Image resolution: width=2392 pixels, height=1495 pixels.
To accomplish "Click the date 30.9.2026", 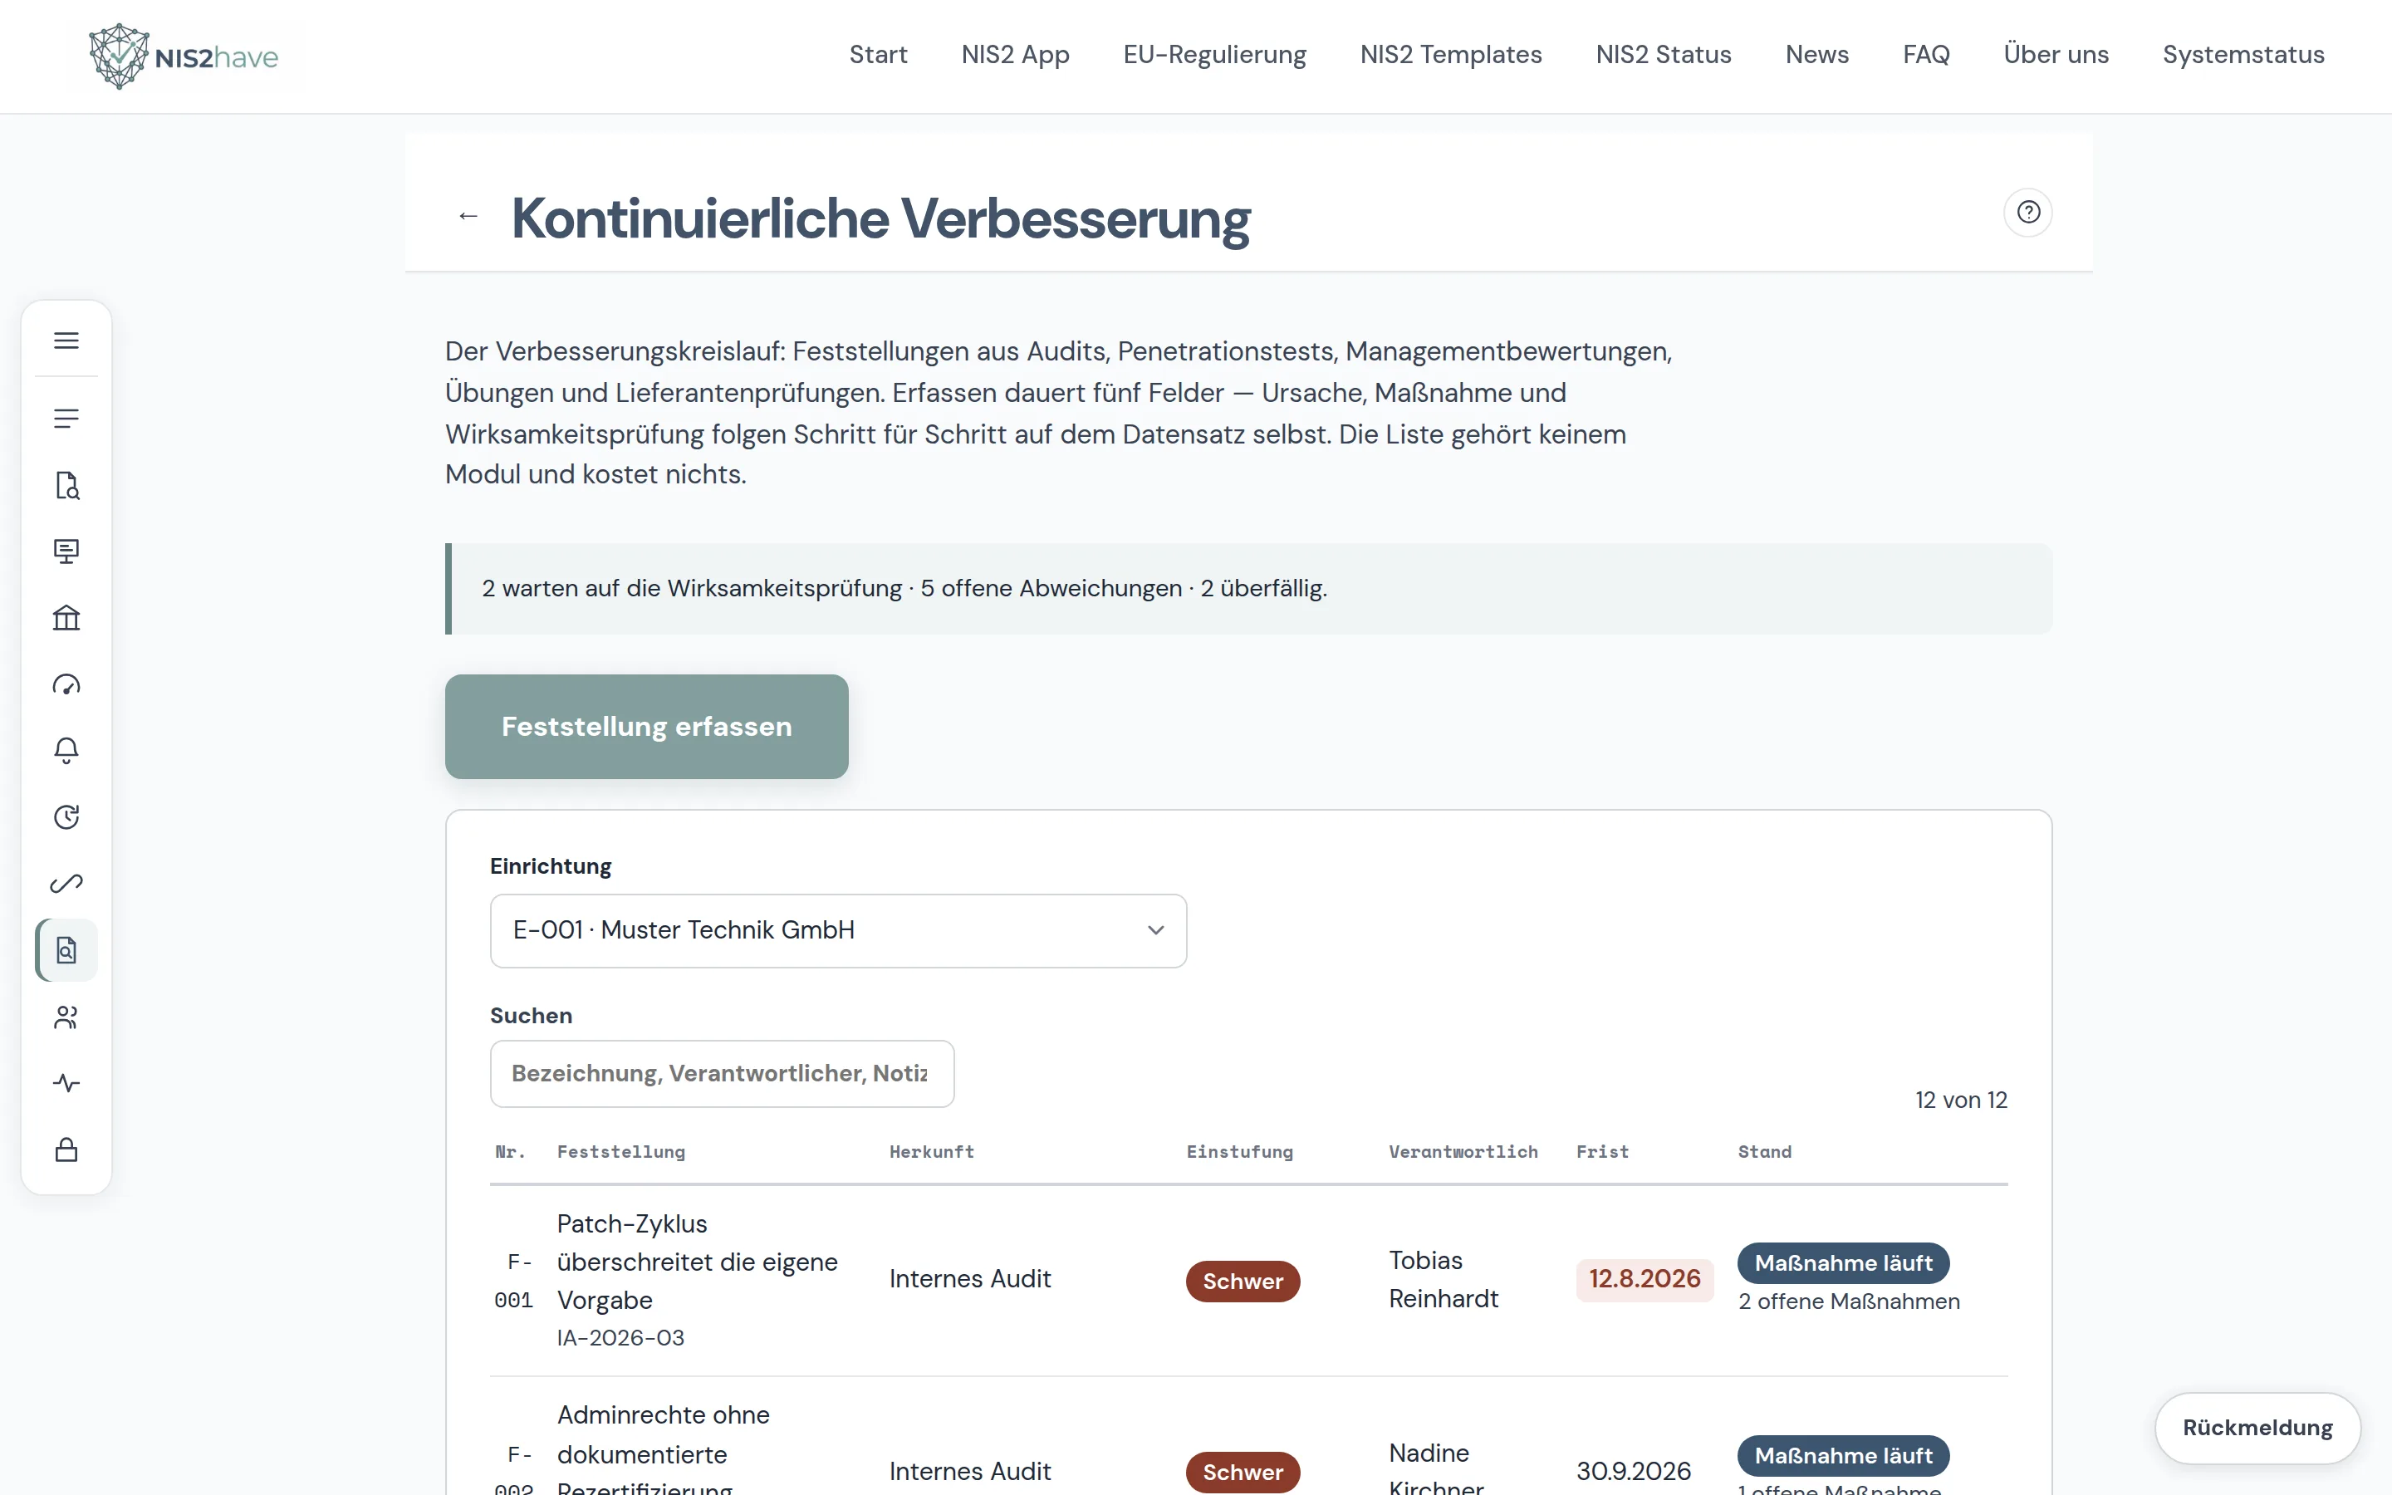I will [1633, 1470].
